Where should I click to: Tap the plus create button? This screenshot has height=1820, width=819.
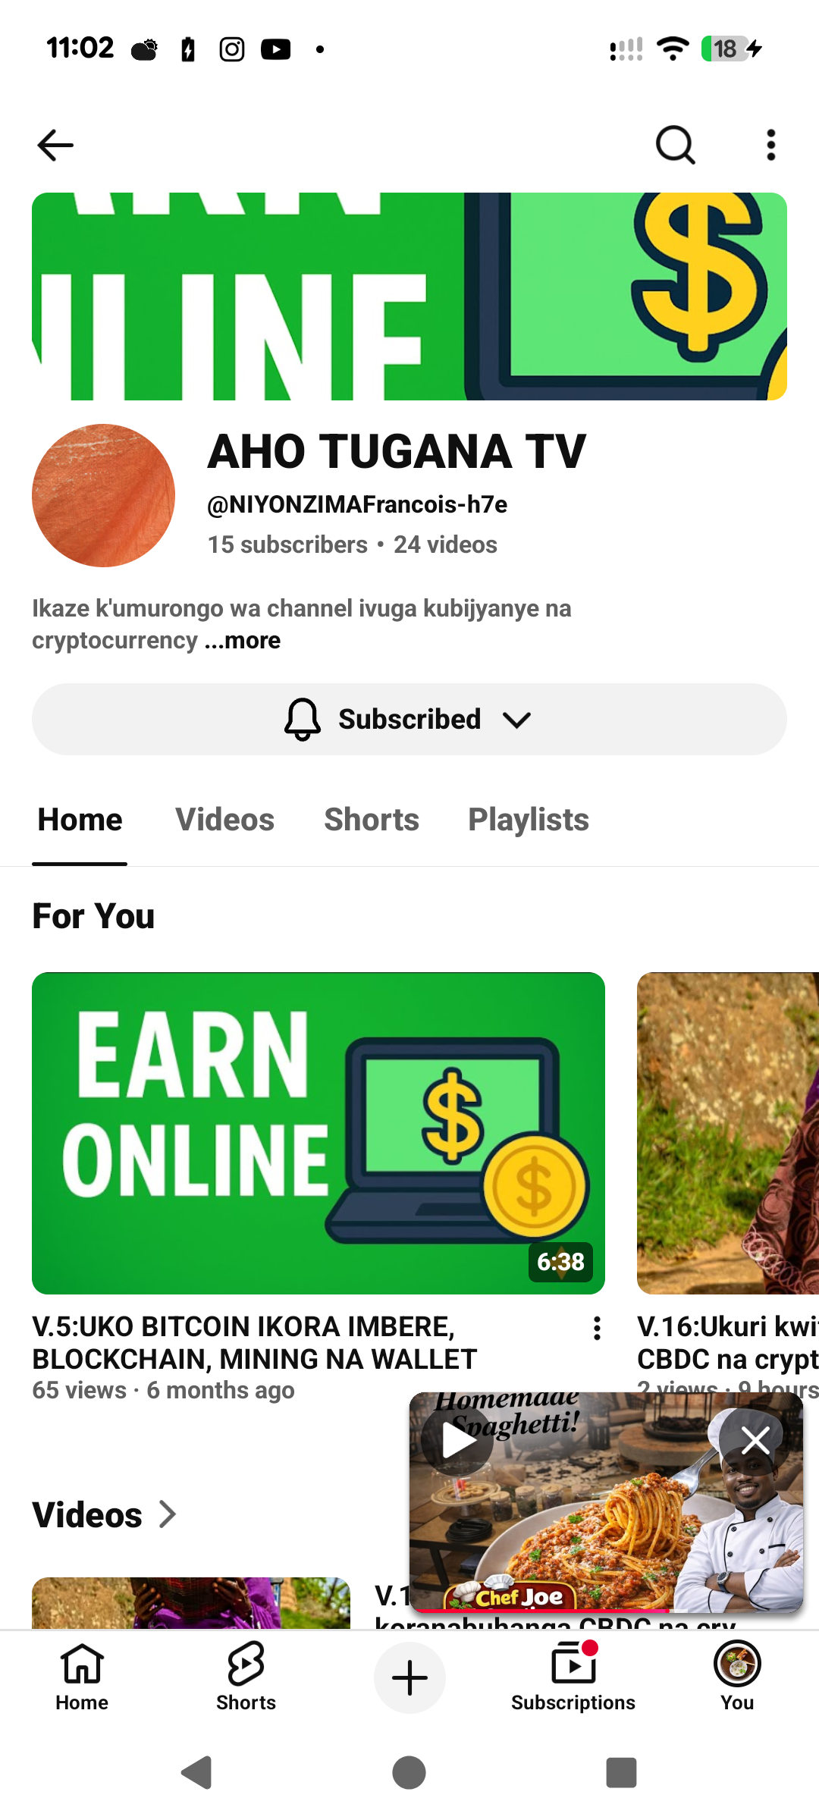point(409,1677)
